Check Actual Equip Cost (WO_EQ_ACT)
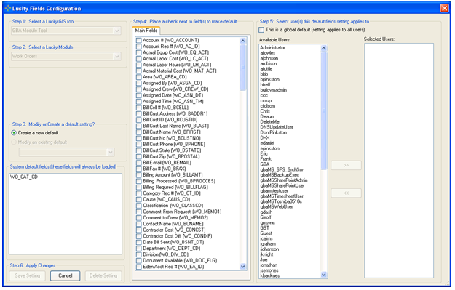Viewport: 455px width, 290px height. click(x=139, y=52)
